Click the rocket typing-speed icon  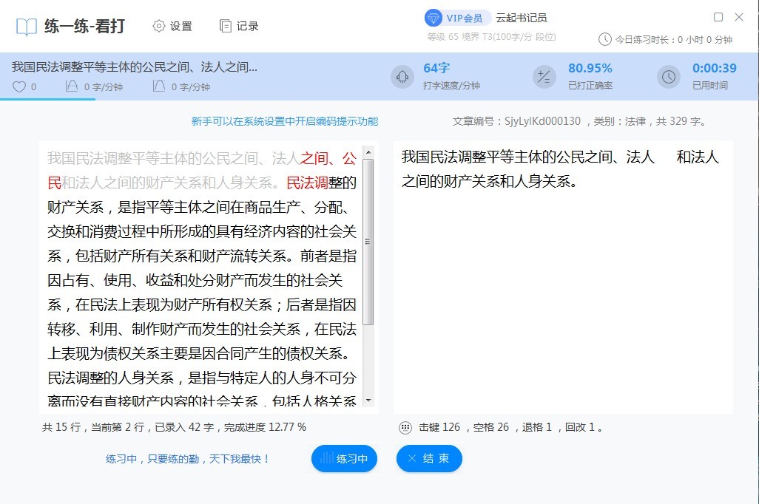(x=402, y=77)
